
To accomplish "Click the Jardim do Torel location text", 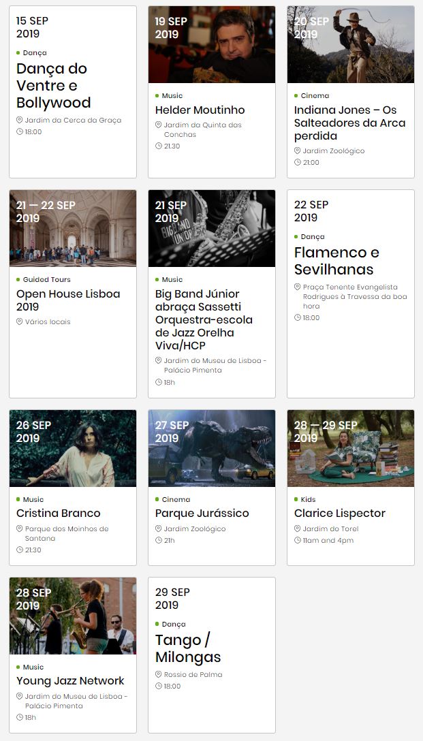I will [331, 529].
